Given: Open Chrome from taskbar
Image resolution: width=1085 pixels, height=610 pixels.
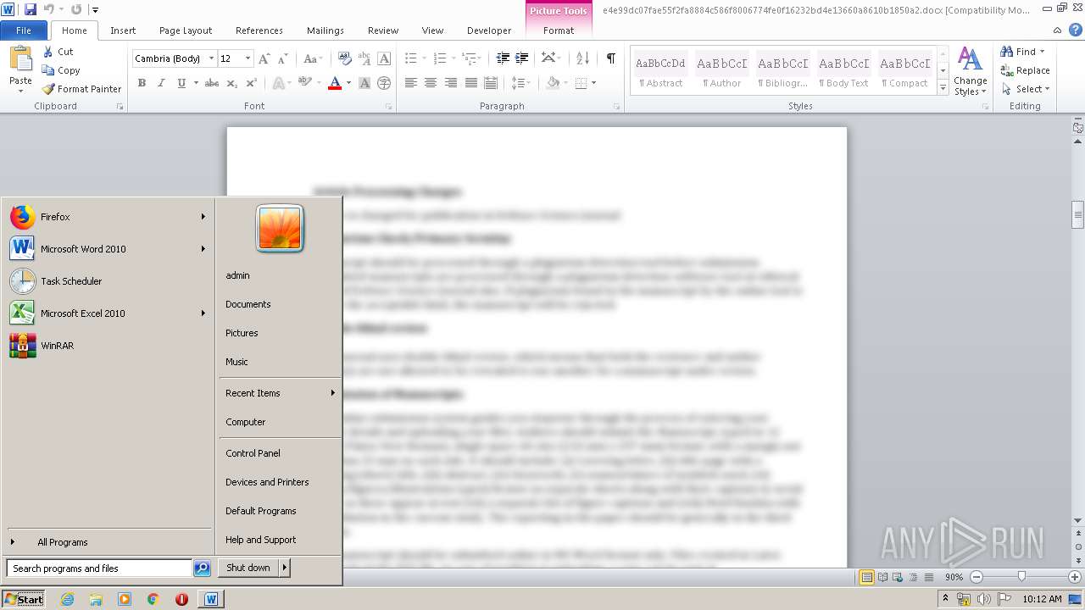Looking at the screenshot, I should (x=153, y=599).
